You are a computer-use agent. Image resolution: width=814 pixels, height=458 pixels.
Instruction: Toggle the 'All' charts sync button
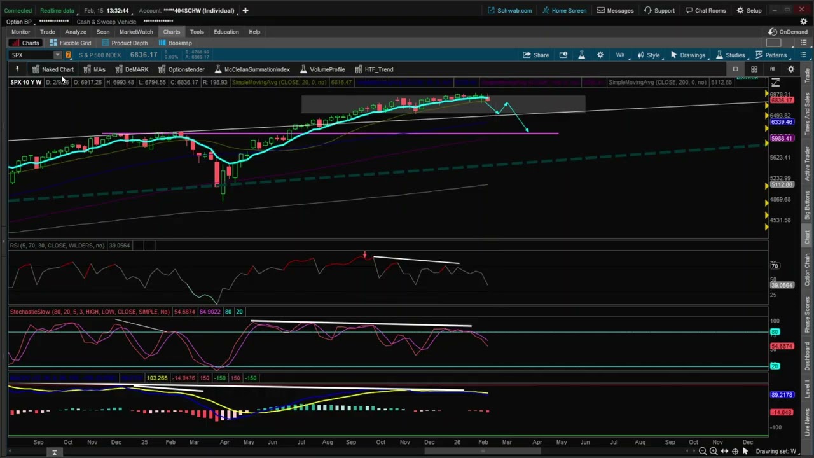(x=772, y=69)
